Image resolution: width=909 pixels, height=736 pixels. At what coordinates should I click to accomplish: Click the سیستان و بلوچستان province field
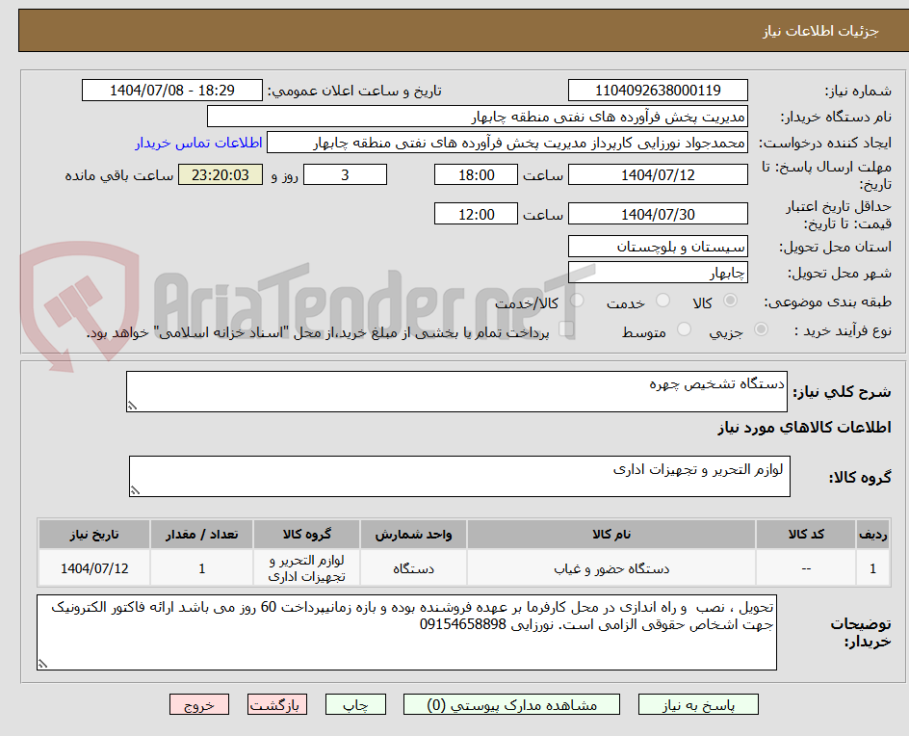point(658,247)
